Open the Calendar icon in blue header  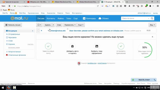pos(84,18)
